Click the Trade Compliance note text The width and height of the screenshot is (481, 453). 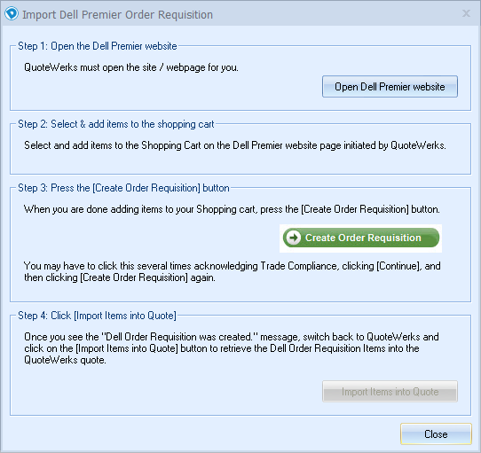coord(233,271)
